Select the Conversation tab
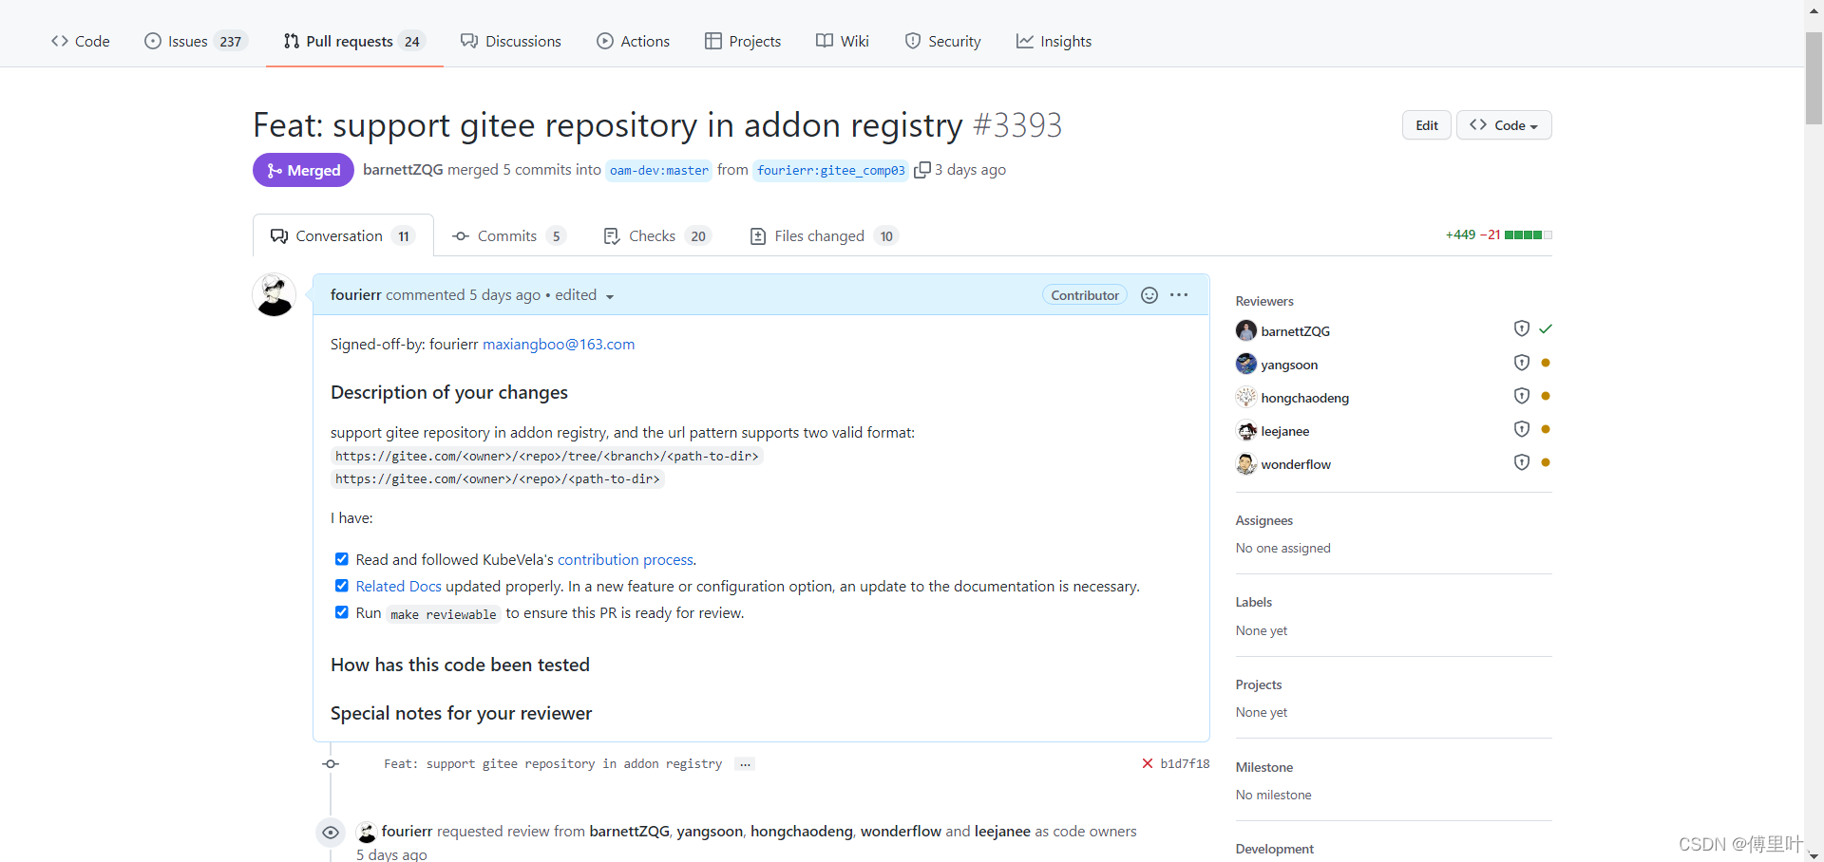Screen dimensions: 1824x862 point(343,235)
